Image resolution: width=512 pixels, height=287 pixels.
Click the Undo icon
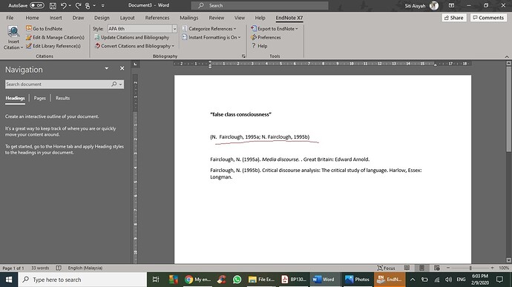pyautogui.click(x=64, y=5)
